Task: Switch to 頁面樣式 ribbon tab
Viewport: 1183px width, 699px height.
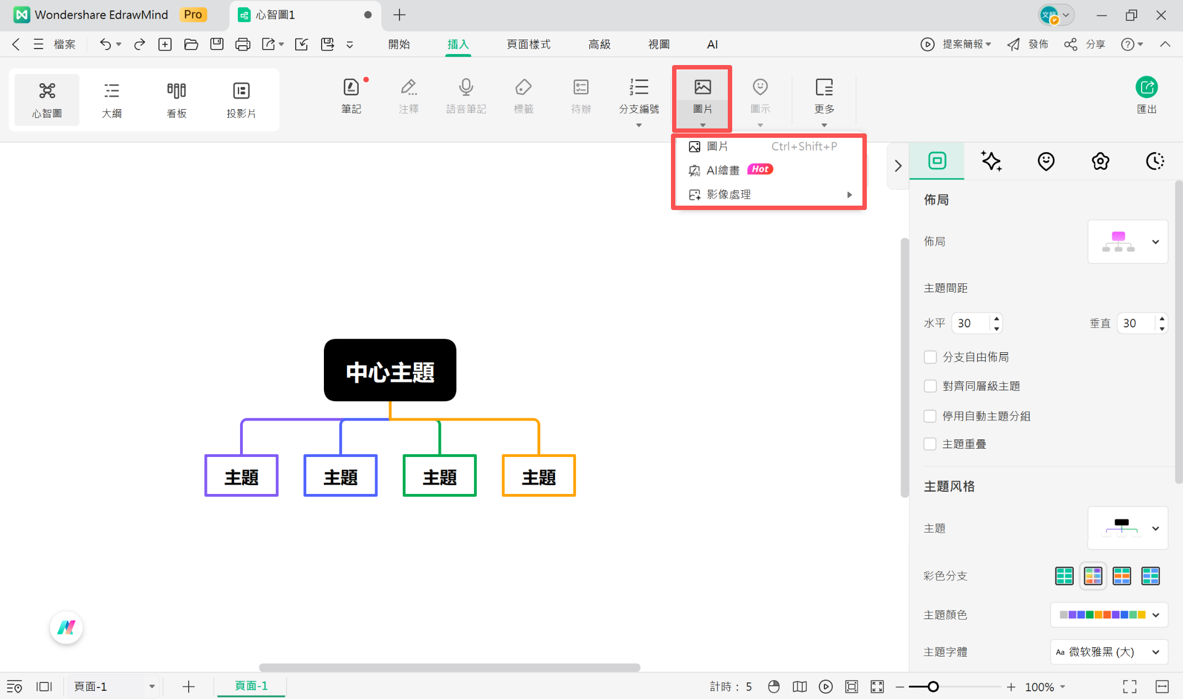Action: pos(528,44)
